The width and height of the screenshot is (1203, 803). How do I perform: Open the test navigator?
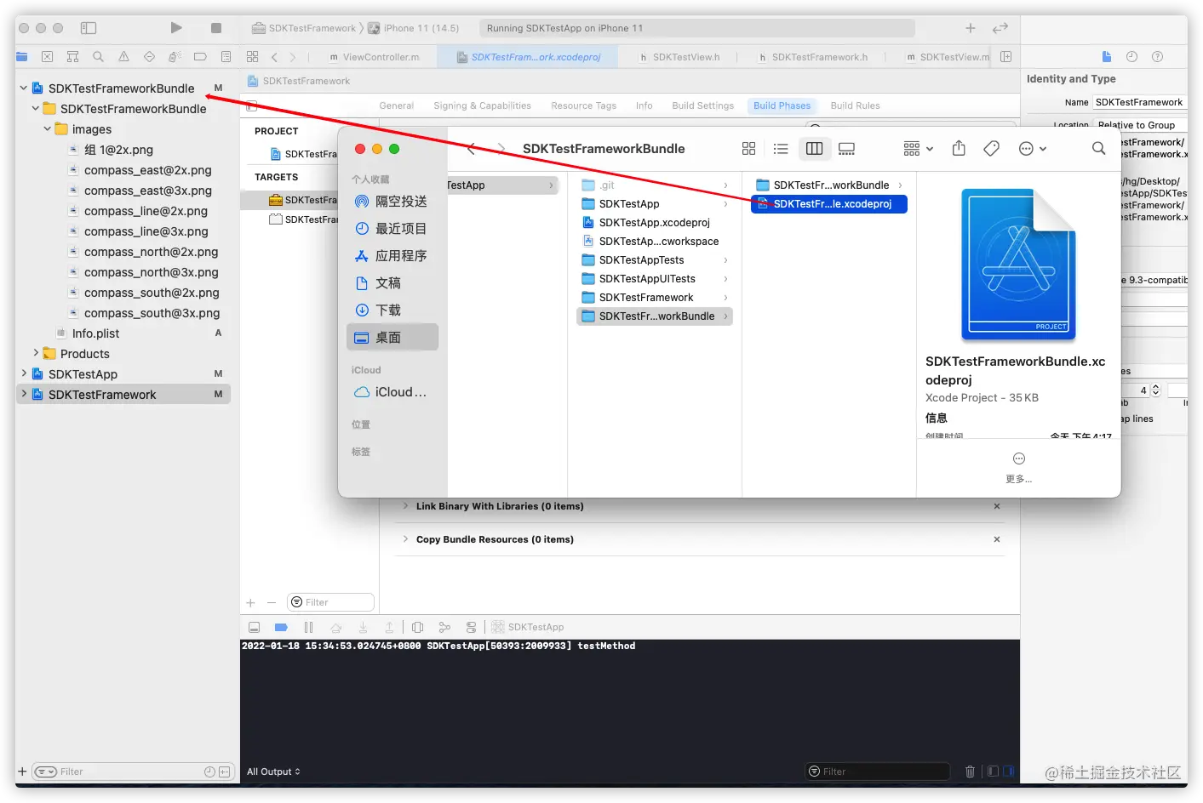[150, 57]
